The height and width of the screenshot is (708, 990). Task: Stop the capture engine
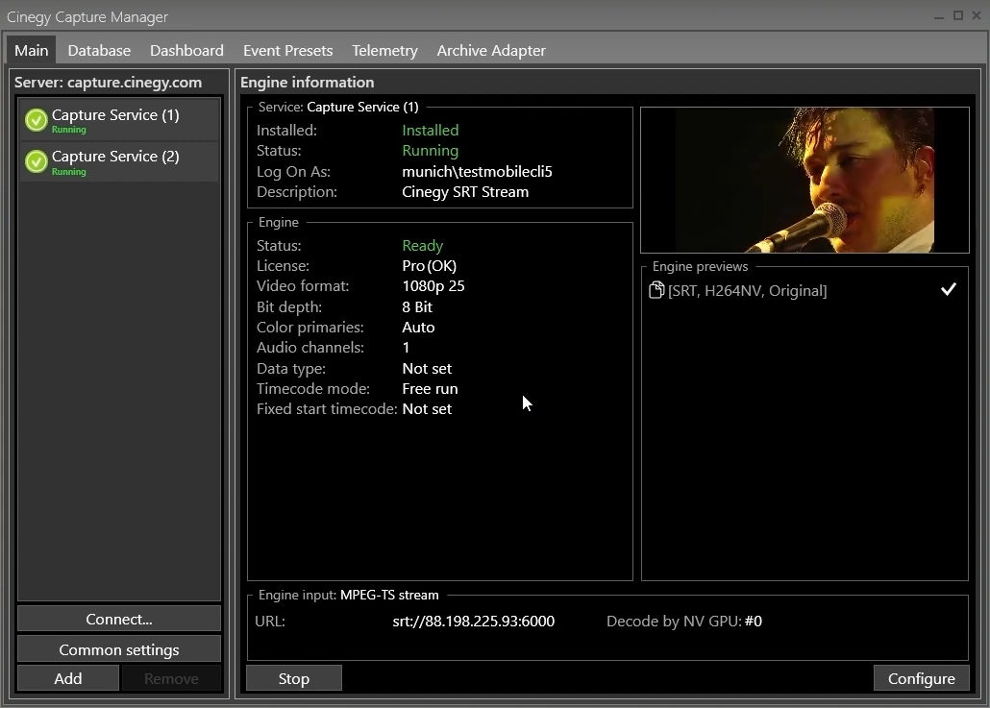pos(294,678)
